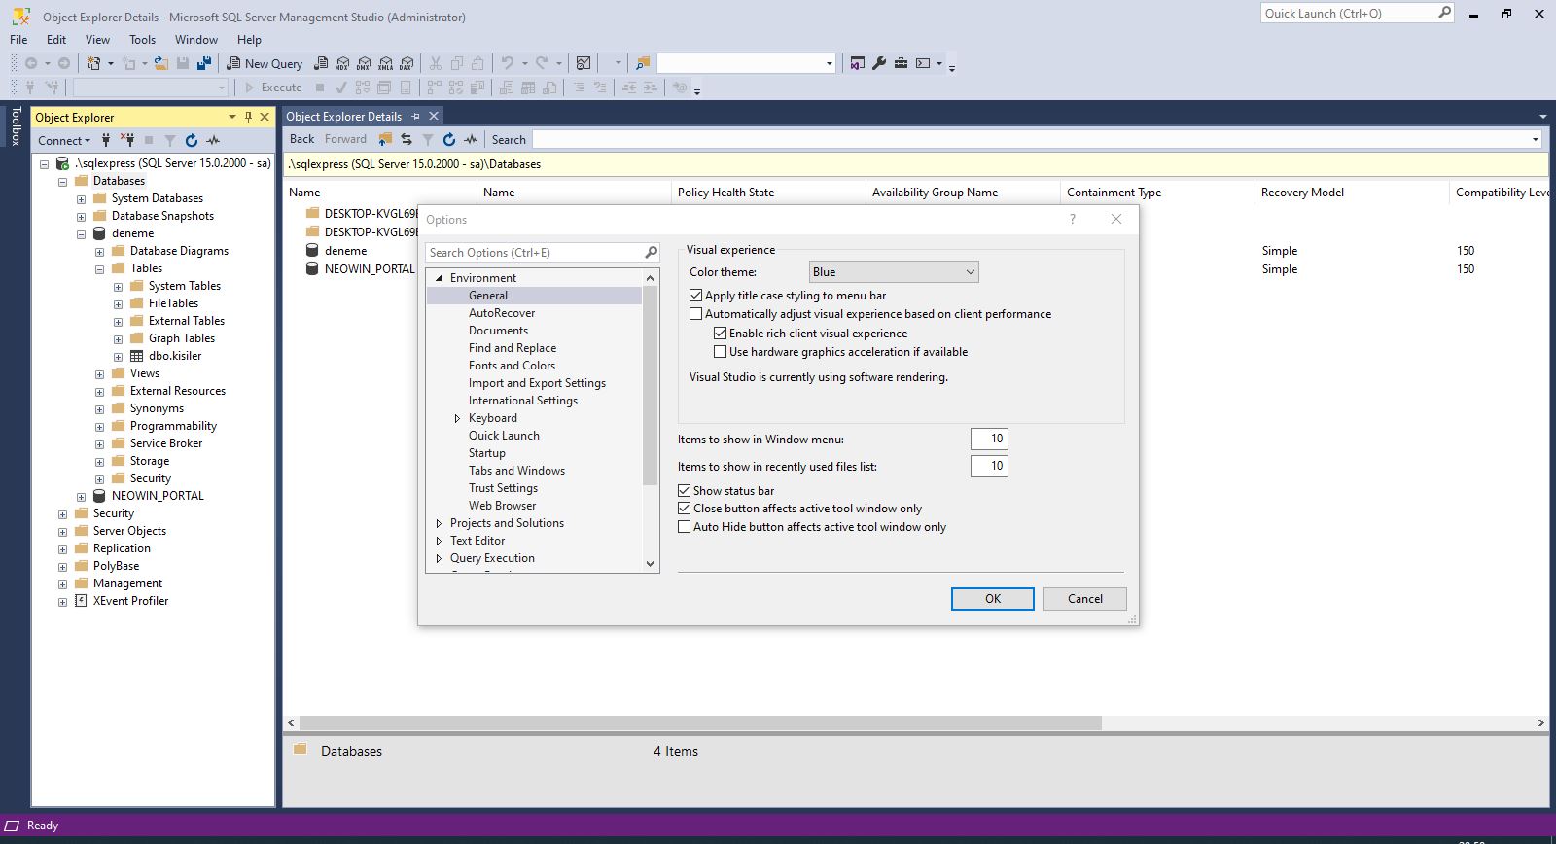Screen dimensions: 1556x844
Task: Click the Search Options input field
Action: (543, 253)
